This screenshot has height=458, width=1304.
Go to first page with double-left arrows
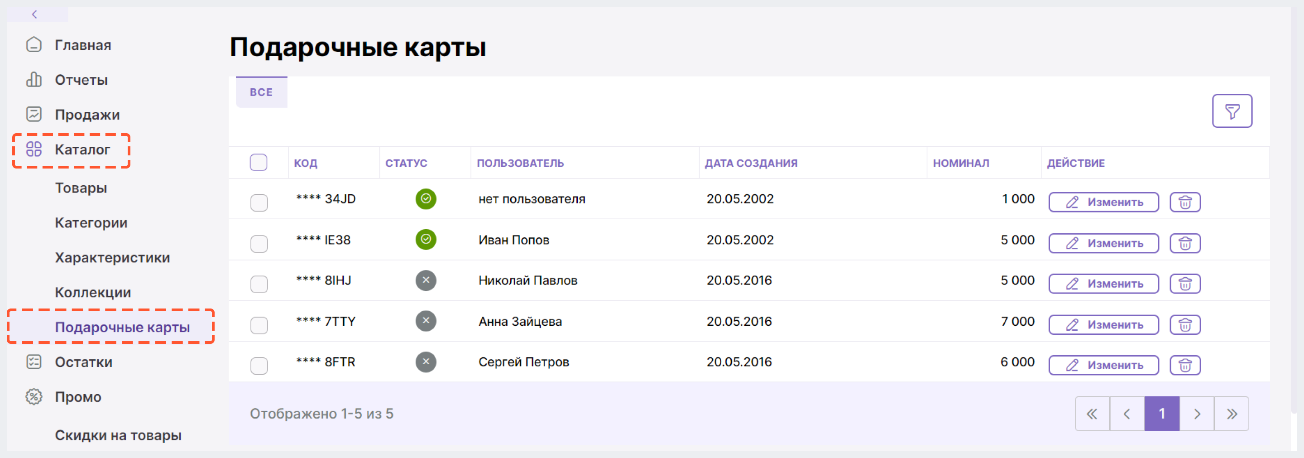click(x=1093, y=414)
